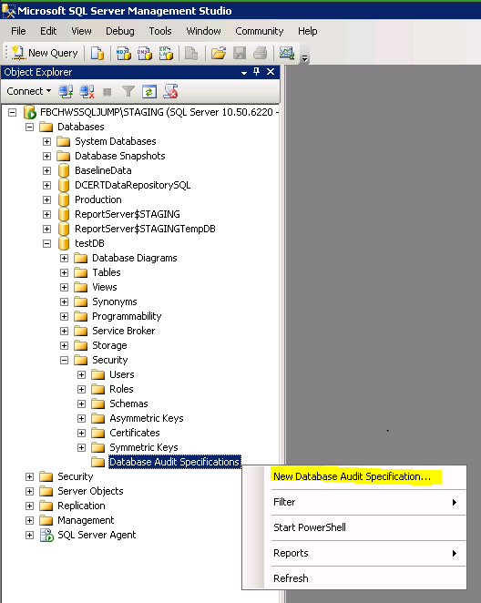Viewport: 481px width, 603px height.
Task: Open the toolbar options overflow arrow
Action: [x=305, y=58]
